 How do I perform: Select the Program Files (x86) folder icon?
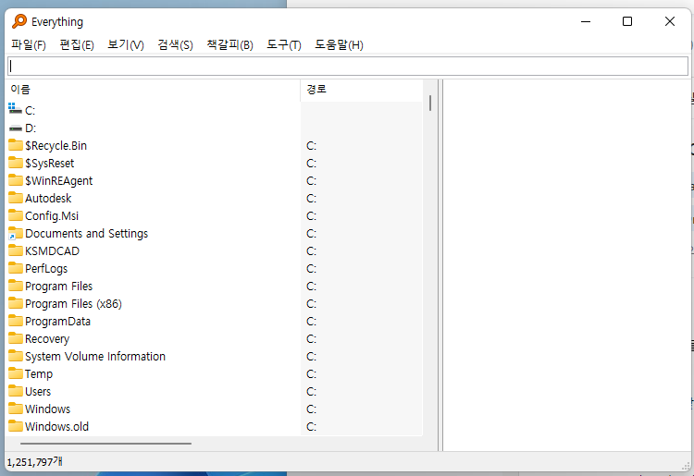point(16,303)
